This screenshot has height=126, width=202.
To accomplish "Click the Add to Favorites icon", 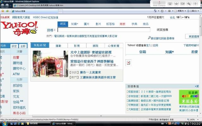I will (7, 11).
